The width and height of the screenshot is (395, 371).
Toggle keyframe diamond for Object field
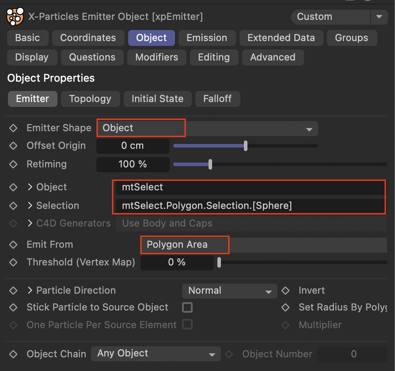pyautogui.click(x=13, y=187)
